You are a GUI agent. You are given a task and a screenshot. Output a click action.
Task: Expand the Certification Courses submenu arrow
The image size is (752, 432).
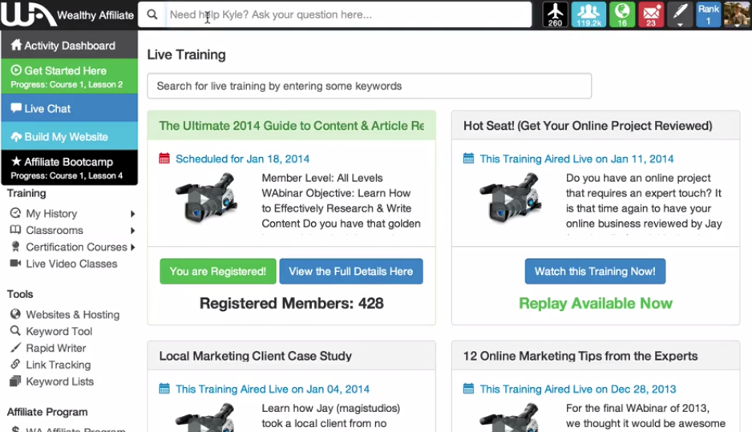click(132, 248)
